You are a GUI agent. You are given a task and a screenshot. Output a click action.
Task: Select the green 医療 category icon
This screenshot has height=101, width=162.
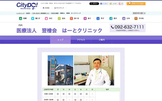[21, 18]
